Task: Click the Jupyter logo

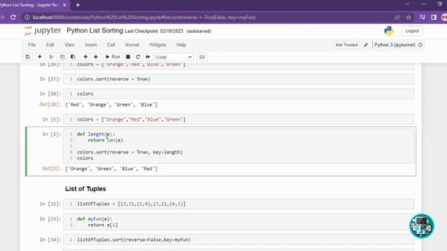Action: click(x=43, y=31)
